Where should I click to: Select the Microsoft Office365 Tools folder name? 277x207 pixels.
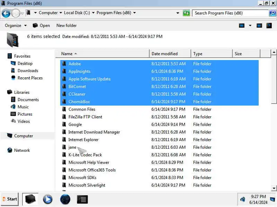92,170
